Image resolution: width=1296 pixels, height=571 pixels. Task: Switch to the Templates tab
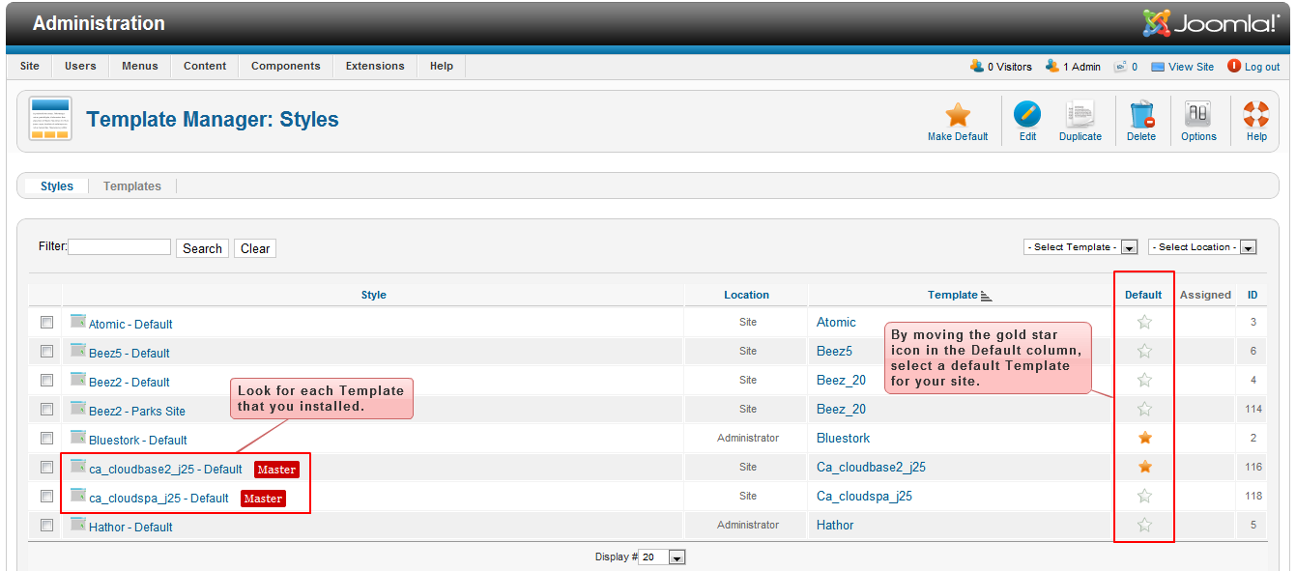click(132, 186)
